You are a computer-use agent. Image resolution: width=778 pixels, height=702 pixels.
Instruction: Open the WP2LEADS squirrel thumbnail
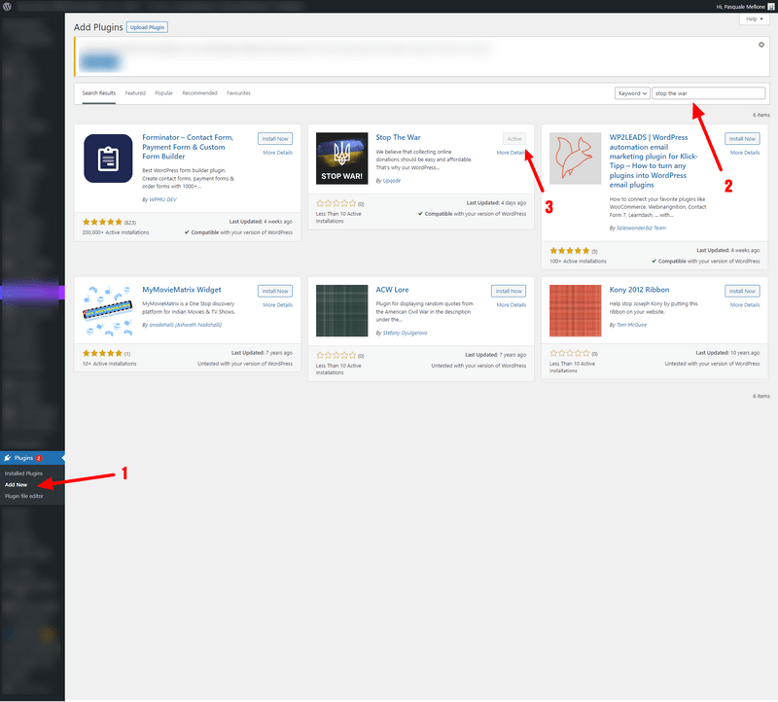[576, 158]
